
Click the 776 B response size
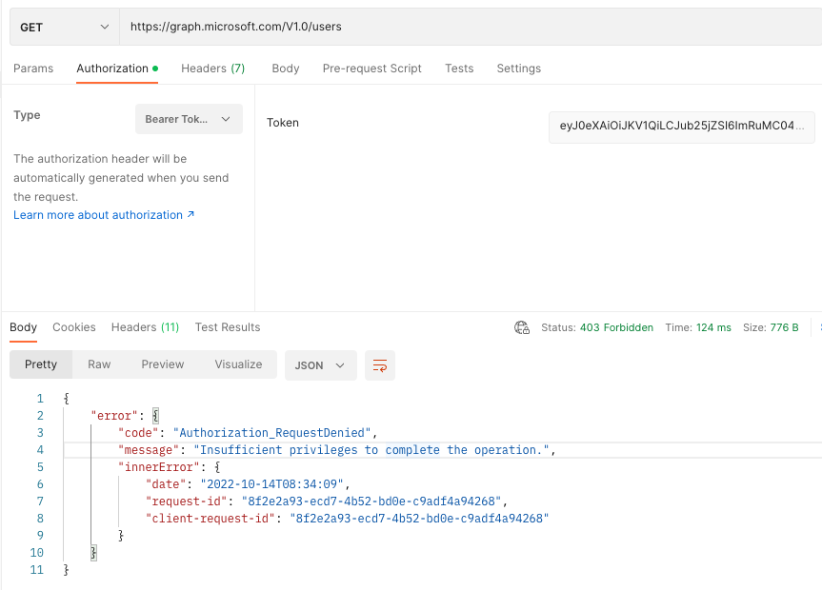[x=784, y=328]
